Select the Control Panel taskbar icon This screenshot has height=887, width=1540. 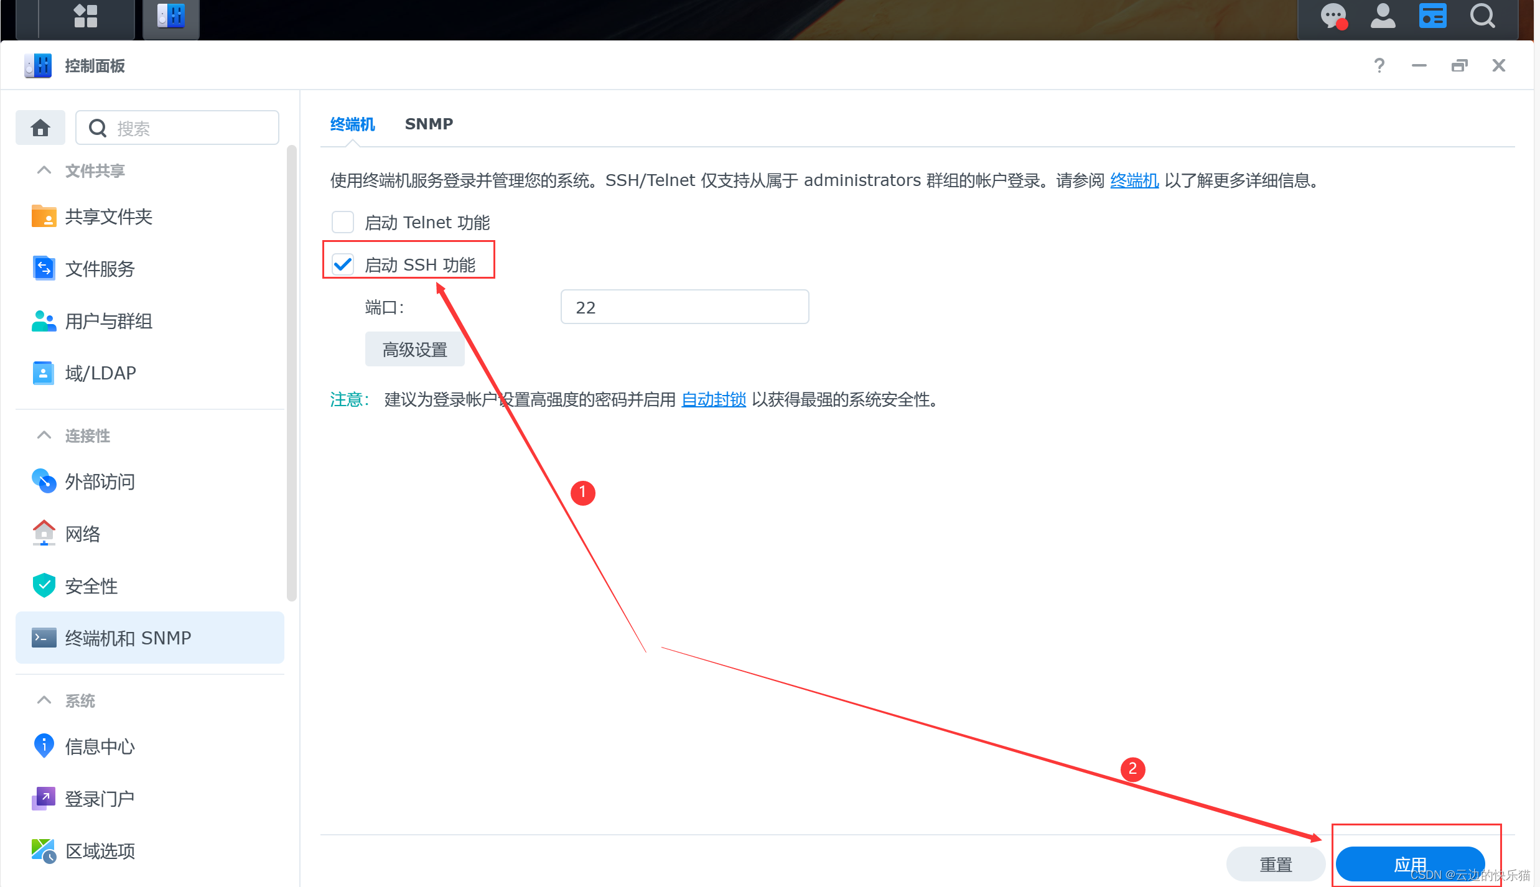[x=171, y=17]
